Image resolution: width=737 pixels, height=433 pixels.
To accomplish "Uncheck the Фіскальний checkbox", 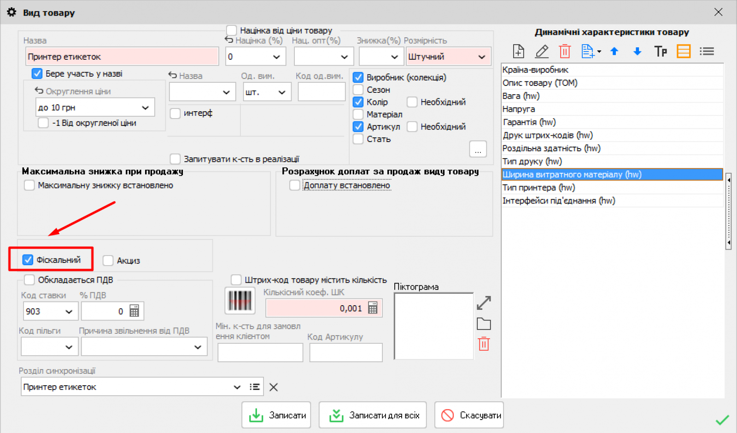I will tap(28, 260).
